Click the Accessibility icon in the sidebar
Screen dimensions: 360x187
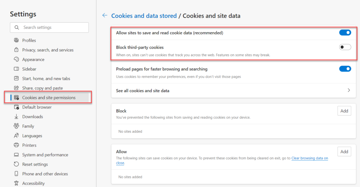(x=16, y=183)
